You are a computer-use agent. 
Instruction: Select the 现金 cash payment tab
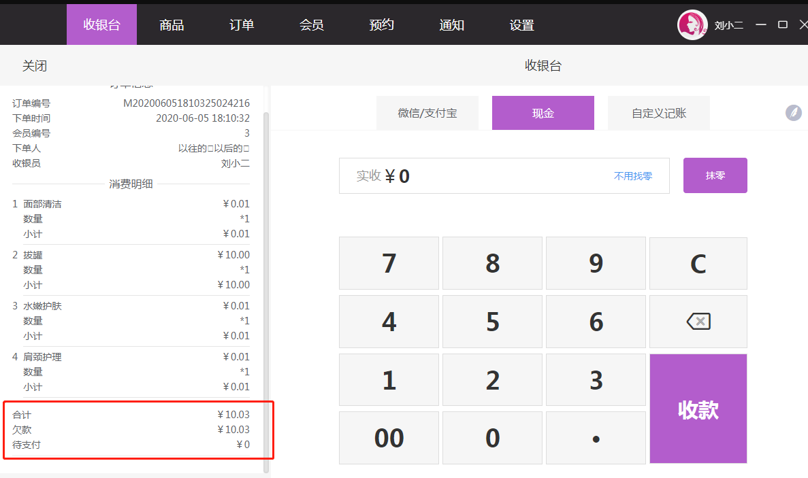tap(543, 113)
